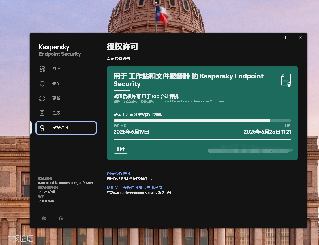Click the version number 12.8.0.505

click(46, 201)
